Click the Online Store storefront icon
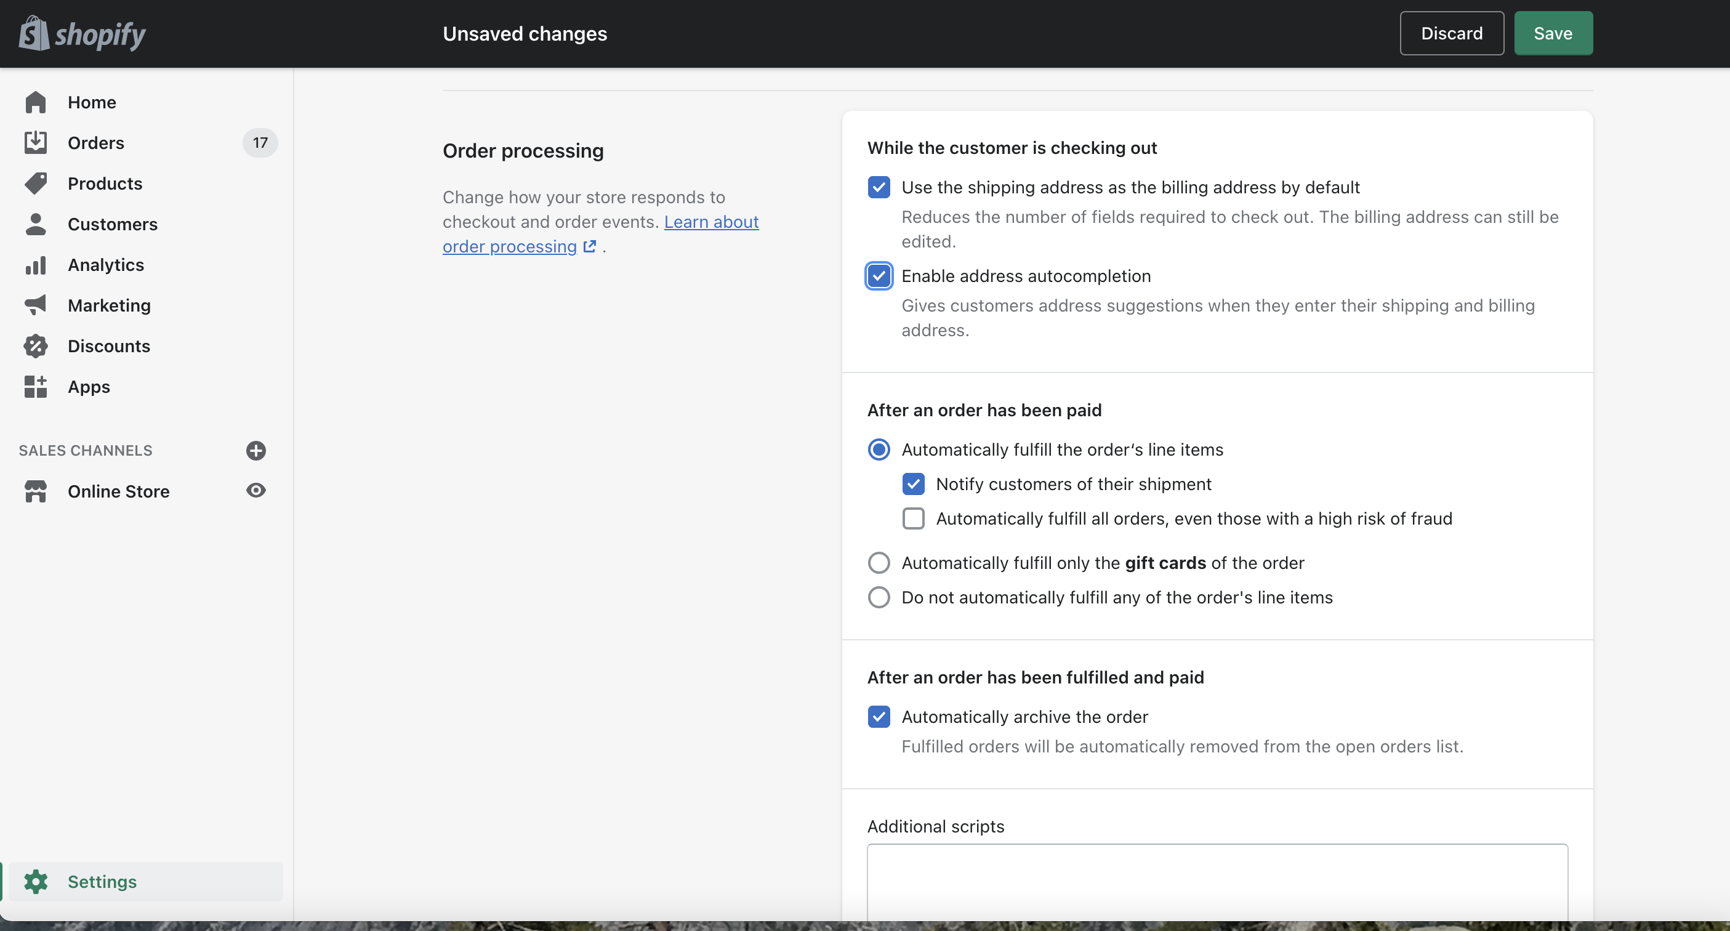The width and height of the screenshot is (1730, 931). coord(36,491)
